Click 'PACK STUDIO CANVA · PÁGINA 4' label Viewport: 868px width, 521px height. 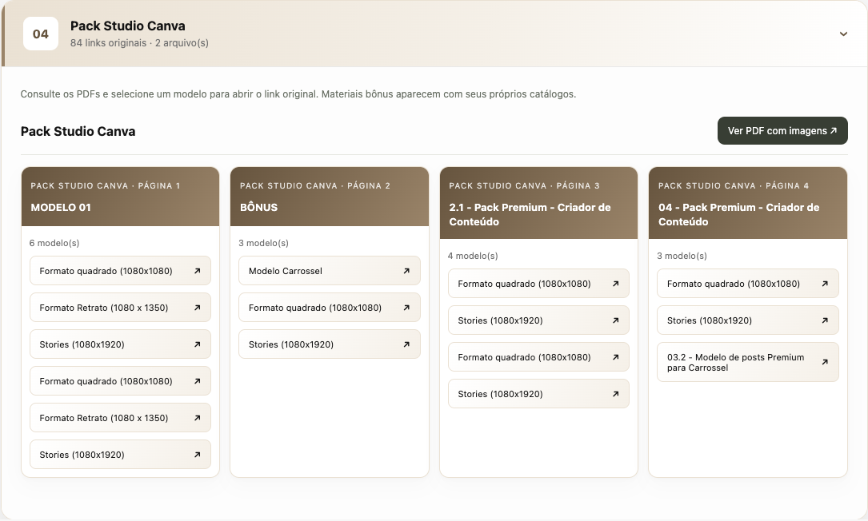click(734, 186)
